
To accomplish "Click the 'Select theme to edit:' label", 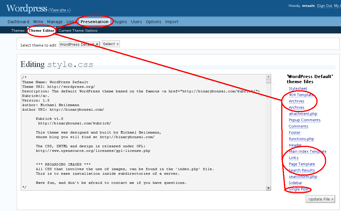I will click(39, 45).
